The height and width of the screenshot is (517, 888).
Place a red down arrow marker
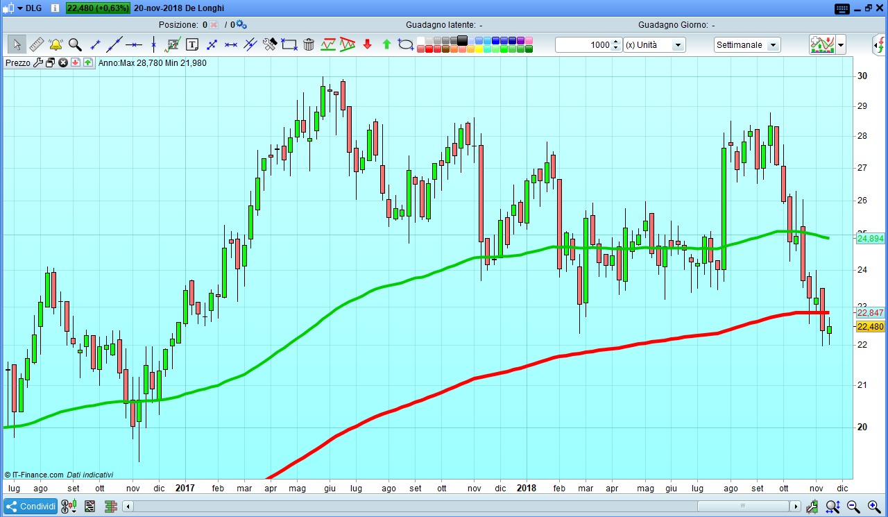(367, 45)
